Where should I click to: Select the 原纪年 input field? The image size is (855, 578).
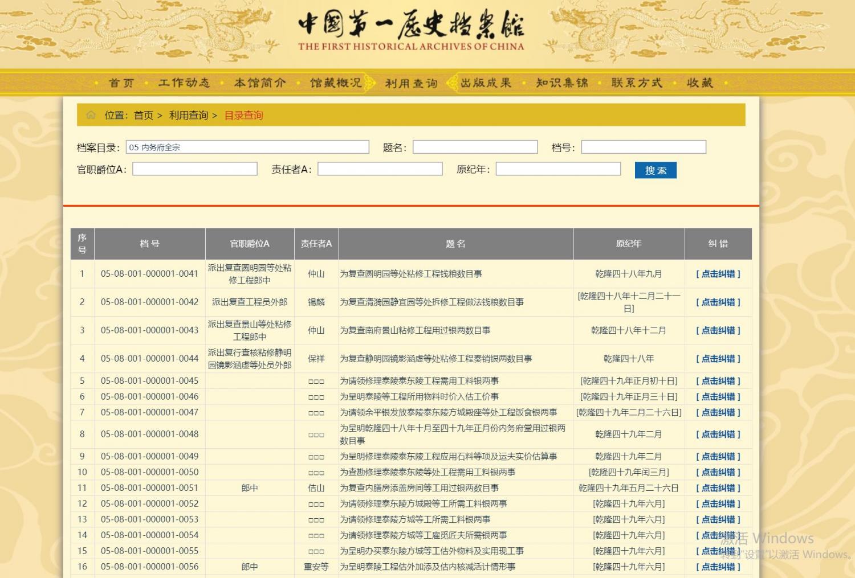tap(558, 169)
